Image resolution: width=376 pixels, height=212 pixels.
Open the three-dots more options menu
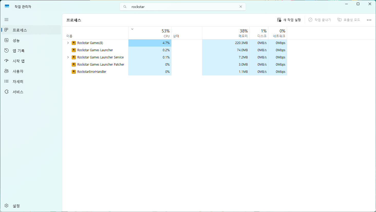click(369, 20)
